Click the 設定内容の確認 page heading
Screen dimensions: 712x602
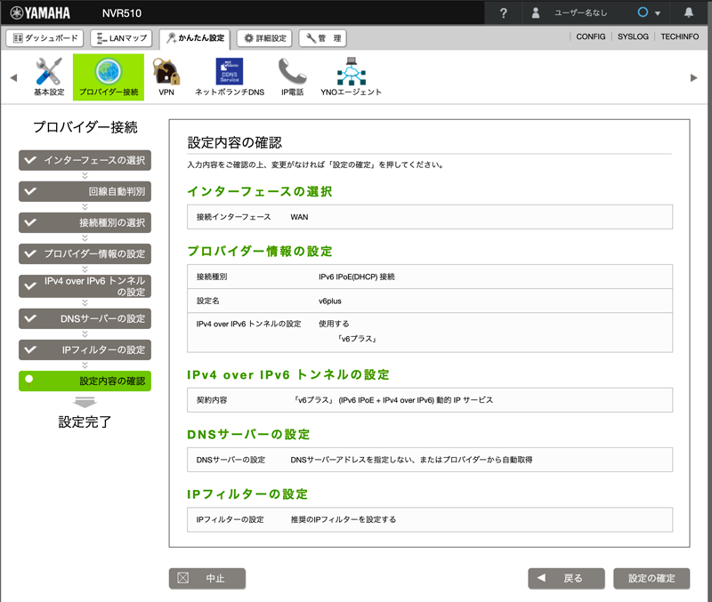[234, 142]
